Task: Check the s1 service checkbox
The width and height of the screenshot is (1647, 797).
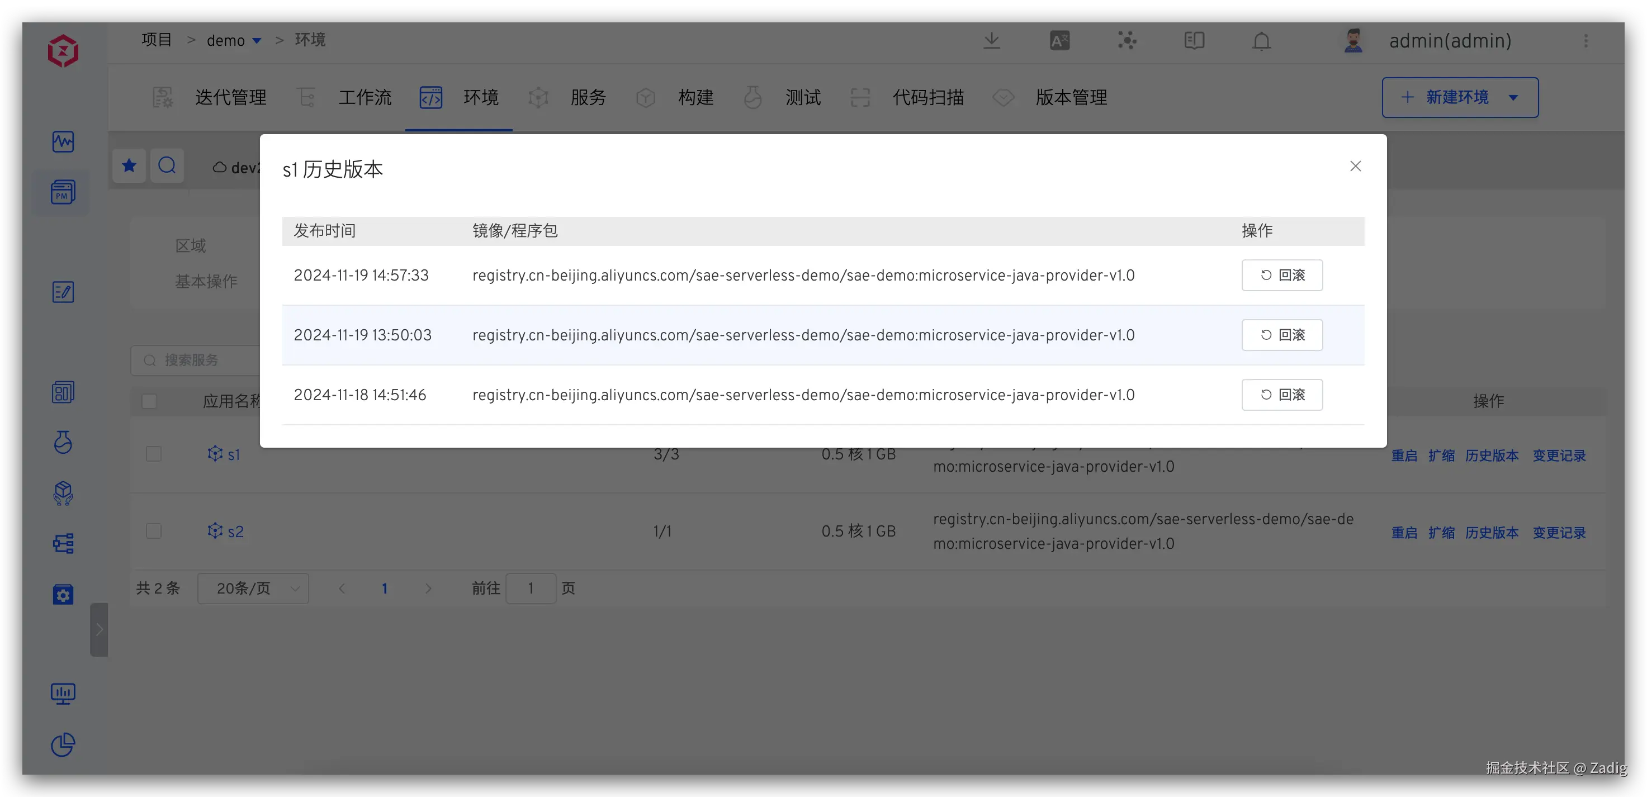Action: tap(153, 454)
